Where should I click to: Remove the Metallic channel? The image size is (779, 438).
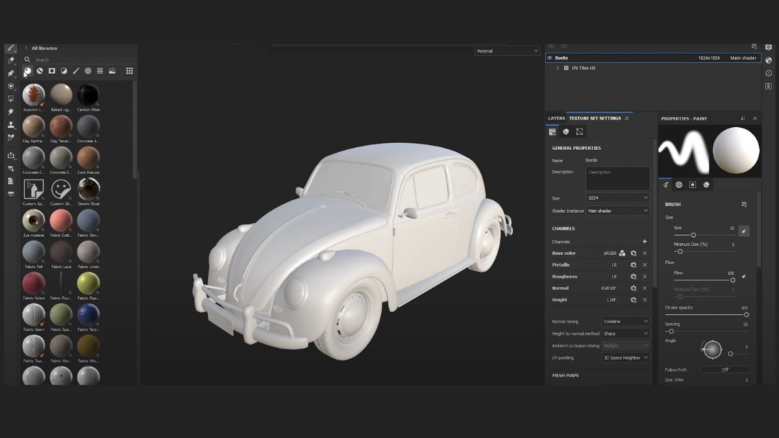coord(645,265)
